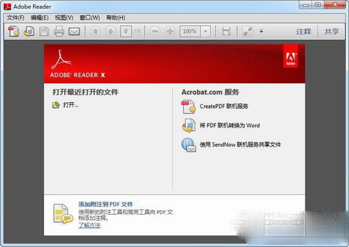This screenshot has width=349, height=247.
Task: Click the read mode expand arrows icon
Action: click(x=248, y=31)
